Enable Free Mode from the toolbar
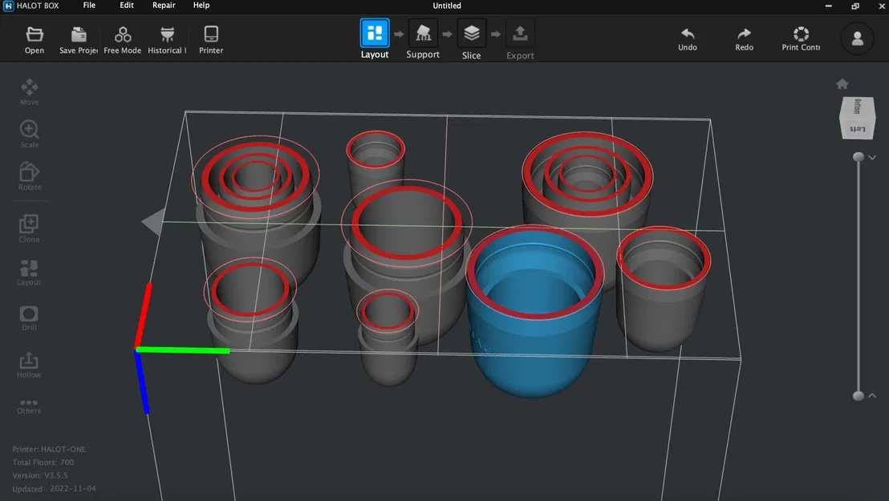889x501 pixels. [x=122, y=38]
